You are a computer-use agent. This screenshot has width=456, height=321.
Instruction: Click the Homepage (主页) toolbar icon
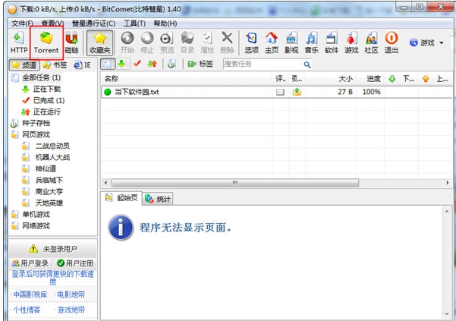(272, 42)
